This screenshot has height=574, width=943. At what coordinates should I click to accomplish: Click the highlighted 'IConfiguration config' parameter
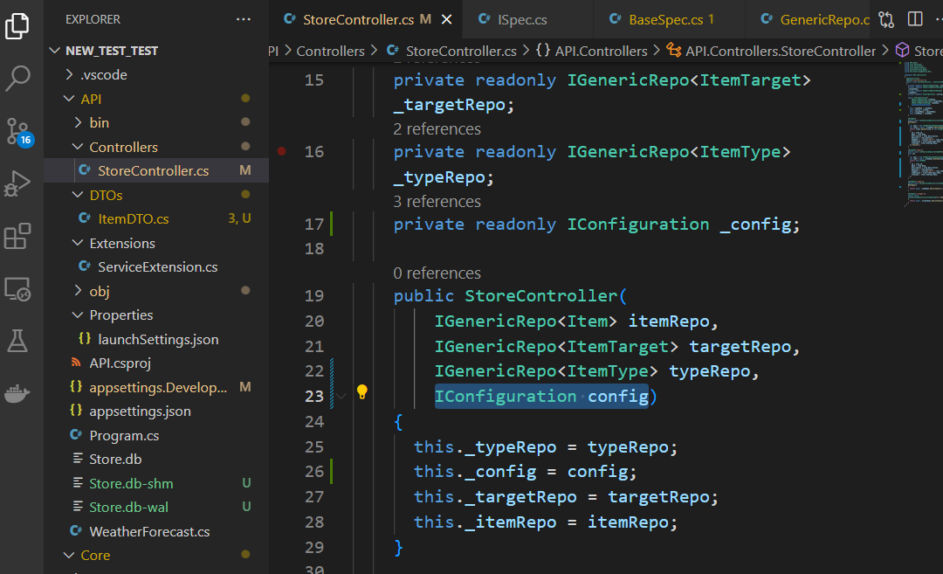542,397
